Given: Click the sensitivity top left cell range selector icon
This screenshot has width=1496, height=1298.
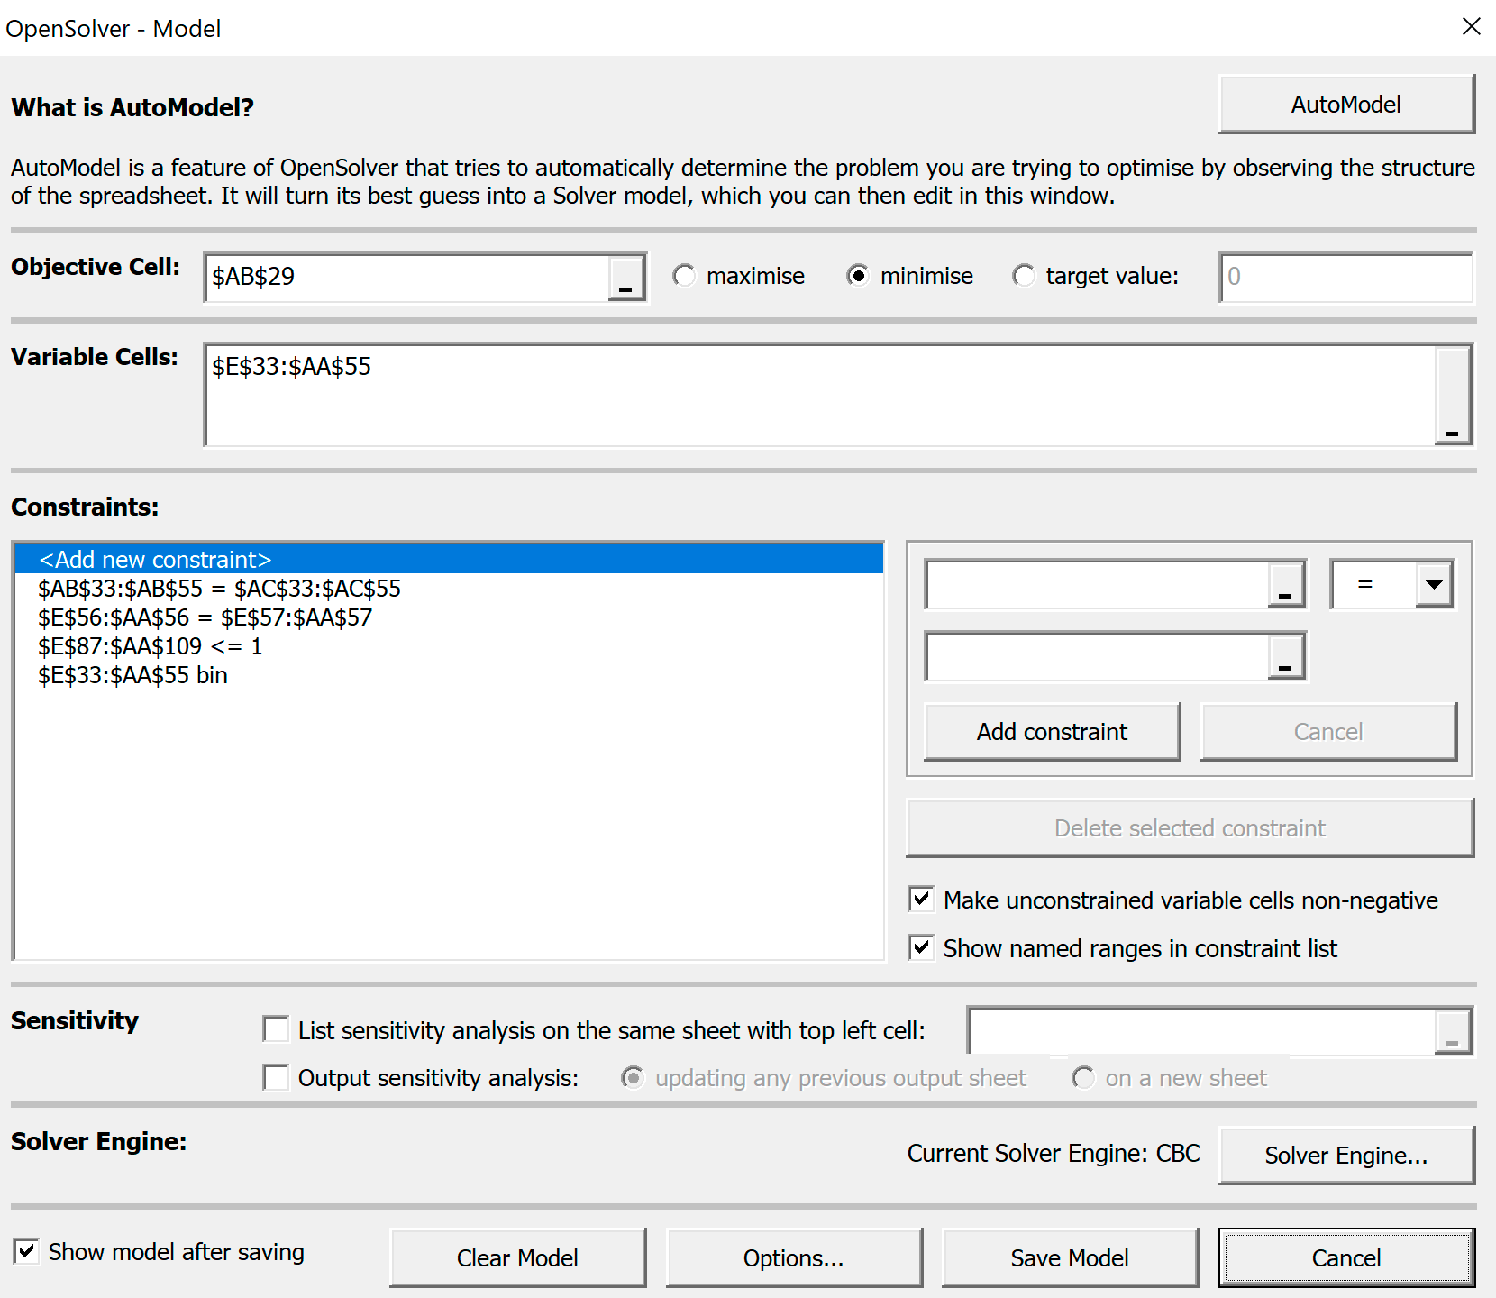Looking at the screenshot, I should (1452, 1031).
